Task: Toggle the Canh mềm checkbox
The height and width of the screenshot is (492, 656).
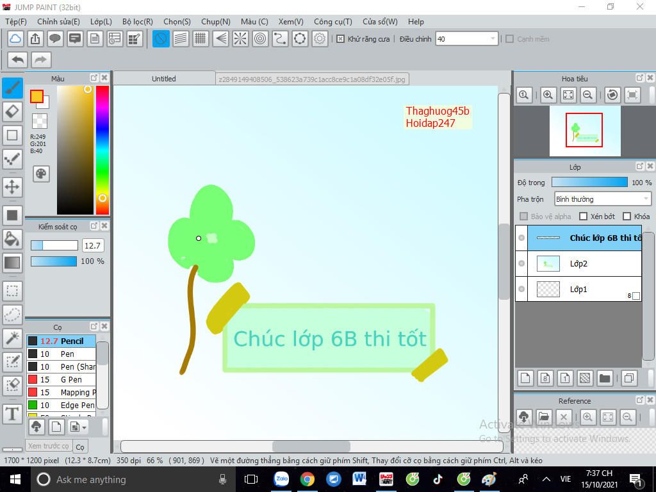Action: tap(509, 39)
